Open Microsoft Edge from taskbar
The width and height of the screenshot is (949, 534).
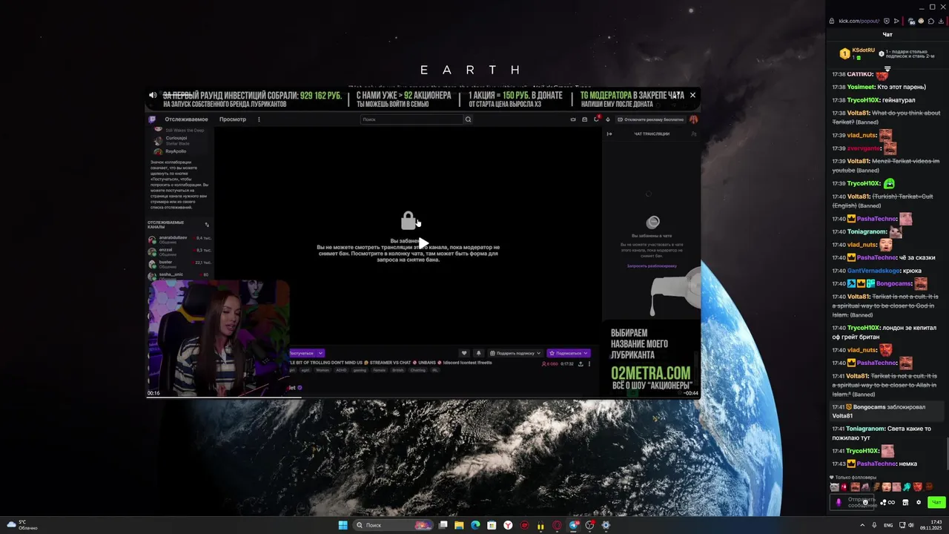tap(475, 525)
